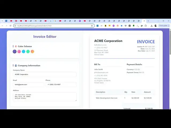Viewport: 171px width, 128px height.
Task: Switch to the blue Outlook-style tab
Action: pos(6,21)
